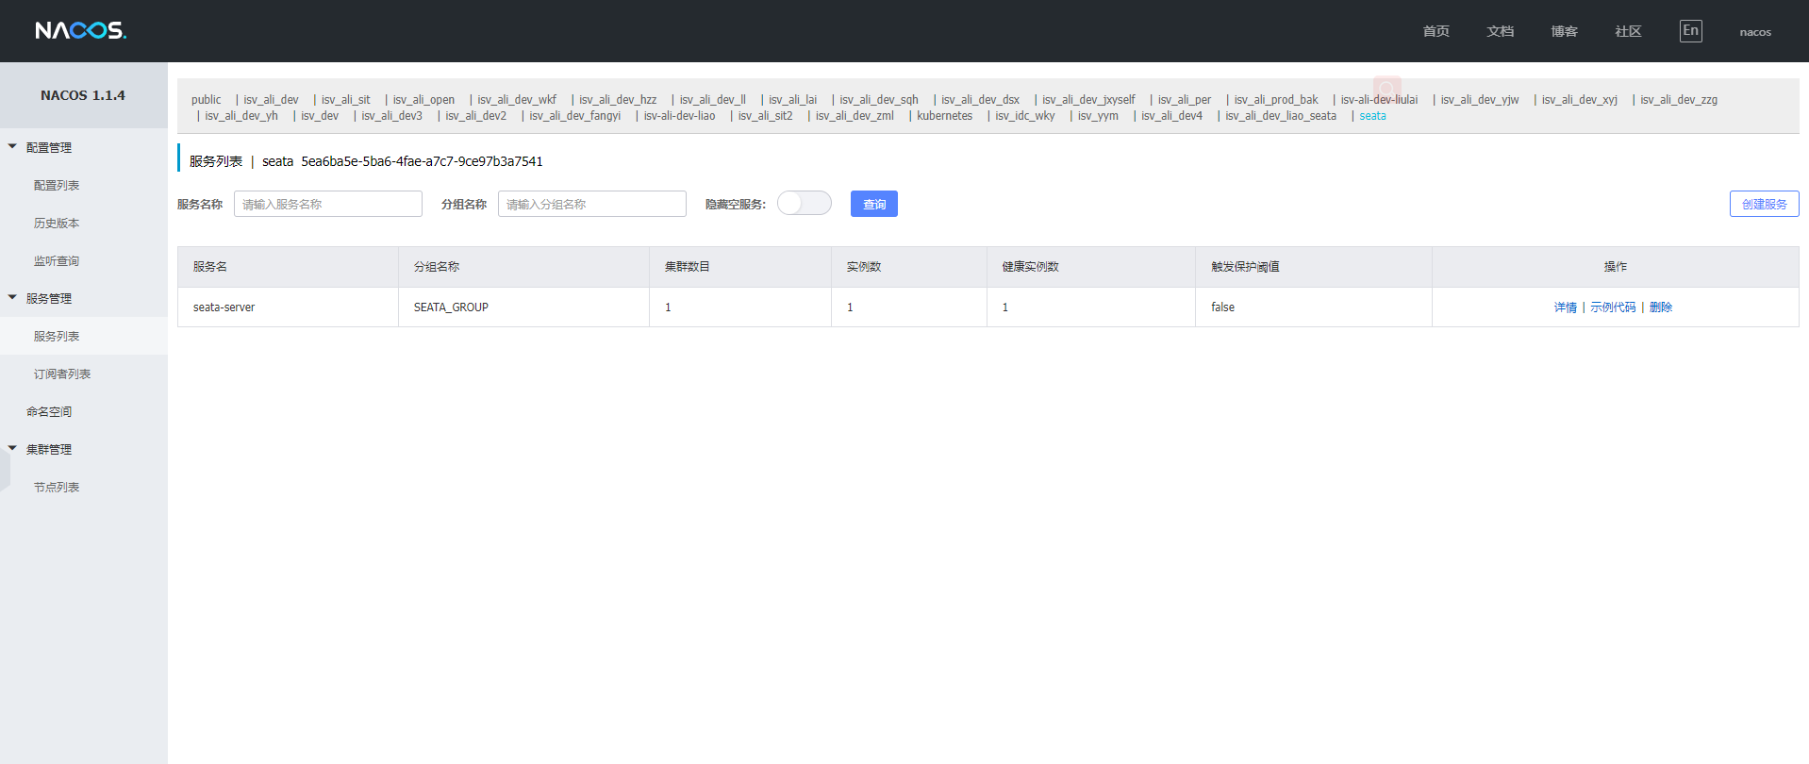Focus the 分组名称 input field

pyautogui.click(x=592, y=204)
